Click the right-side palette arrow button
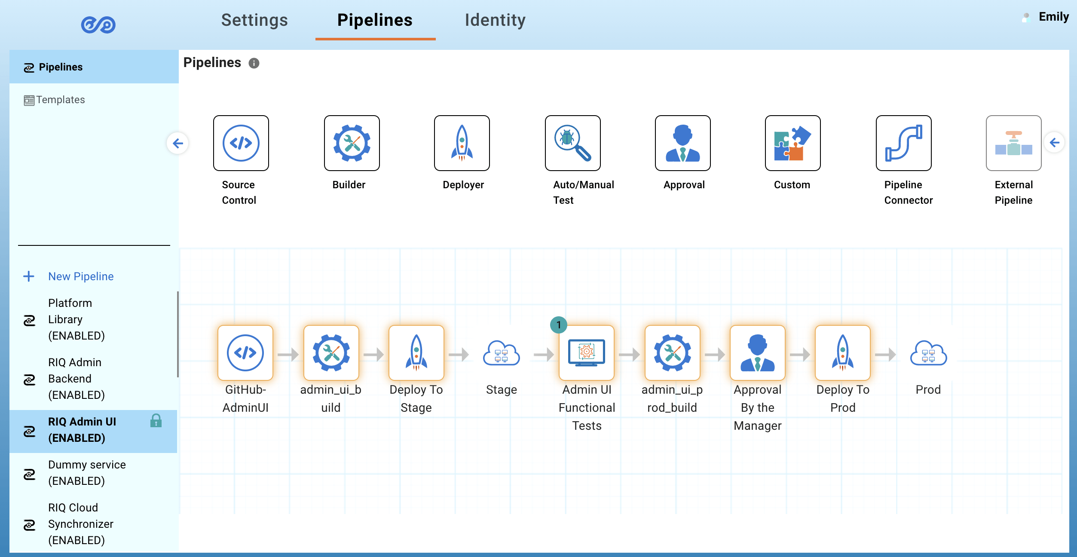The width and height of the screenshot is (1077, 557). coord(1055,142)
